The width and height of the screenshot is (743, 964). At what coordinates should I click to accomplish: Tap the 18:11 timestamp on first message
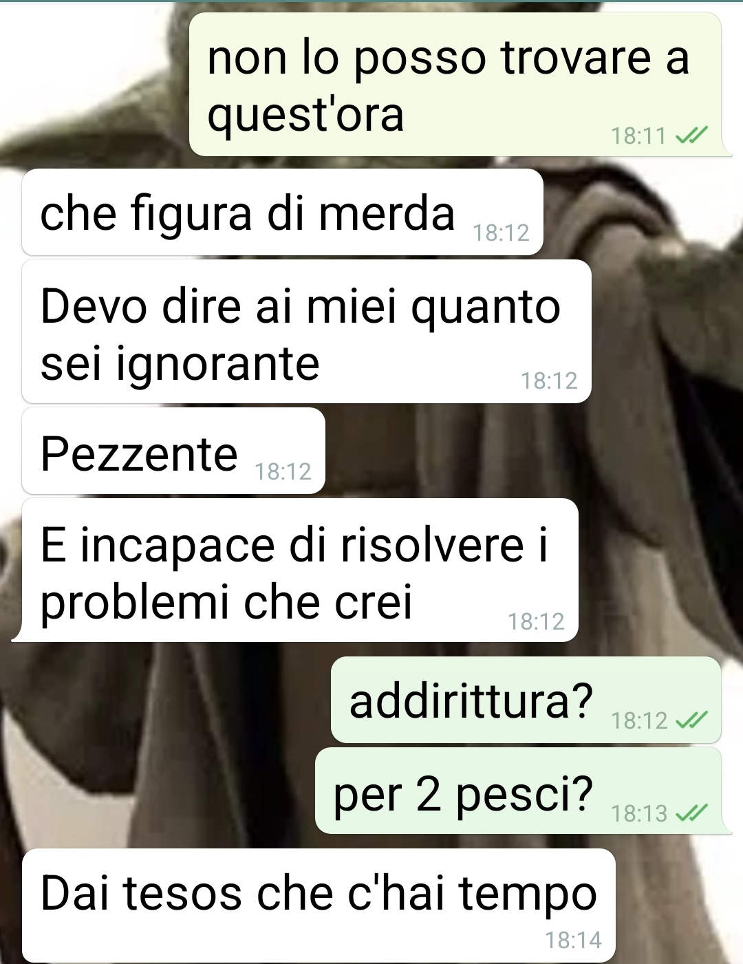click(x=638, y=136)
